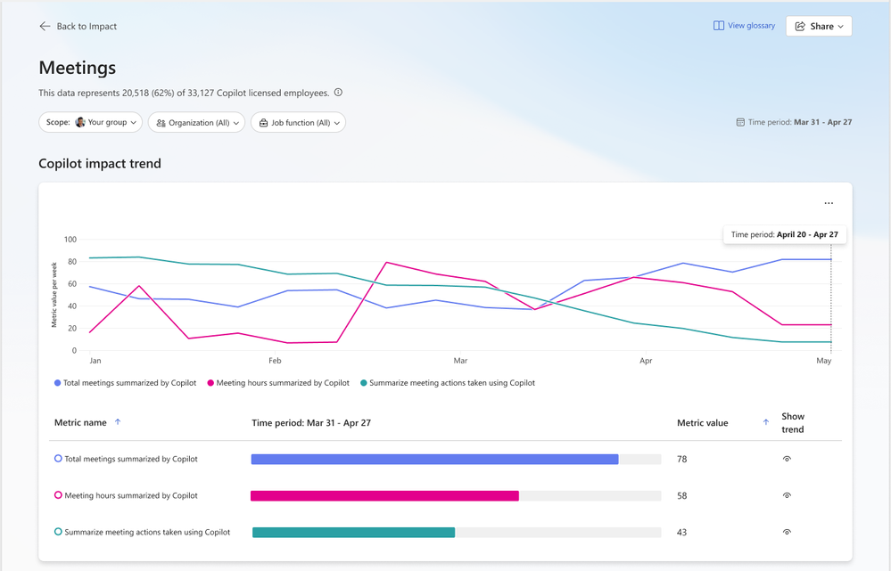This screenshot has height=571, width=891.
Task: Click the Time period April 20 - Apr 27 tooltip
Action: pos(784,234)
